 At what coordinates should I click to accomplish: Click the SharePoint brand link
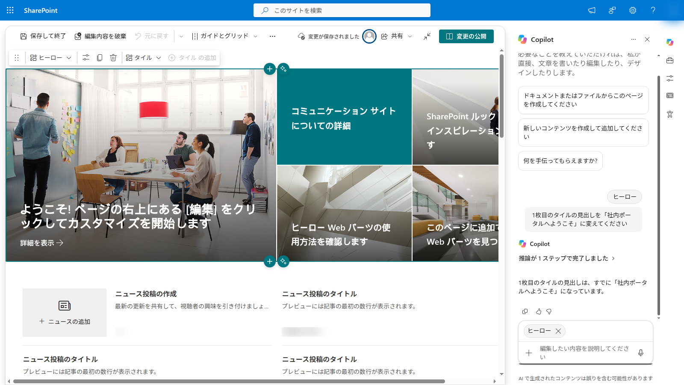41,10
